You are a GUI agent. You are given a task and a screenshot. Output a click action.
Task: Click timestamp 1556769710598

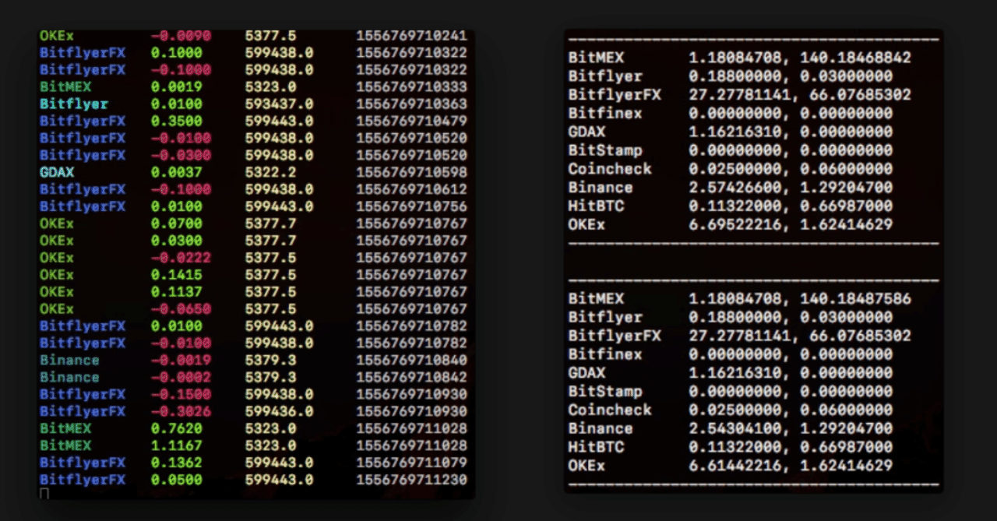click(x=411, y=173)
